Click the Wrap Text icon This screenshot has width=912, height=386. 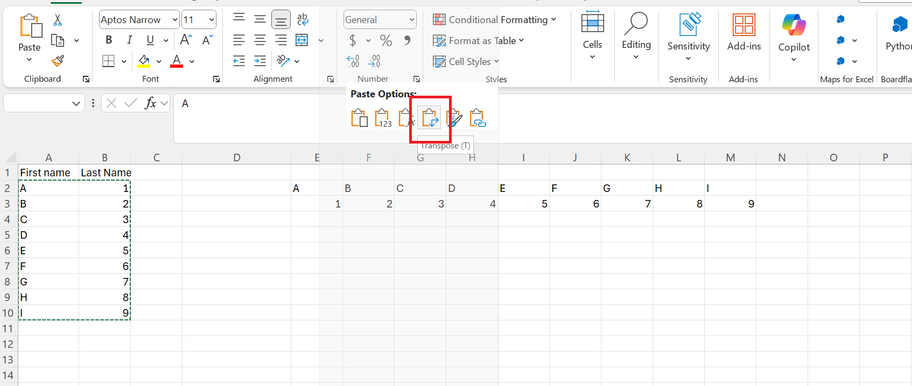coord(303,19)
